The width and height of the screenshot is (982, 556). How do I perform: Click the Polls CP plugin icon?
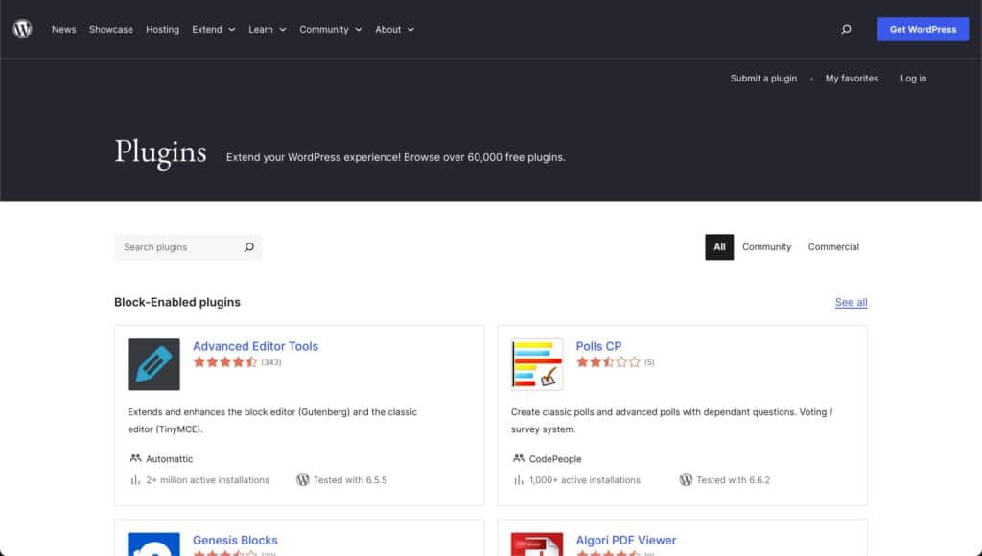click(537, 364)
